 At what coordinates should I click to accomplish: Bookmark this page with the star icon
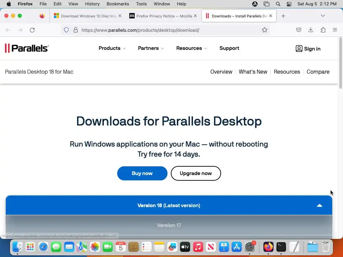pyautogui.click(x=265, y=30)
